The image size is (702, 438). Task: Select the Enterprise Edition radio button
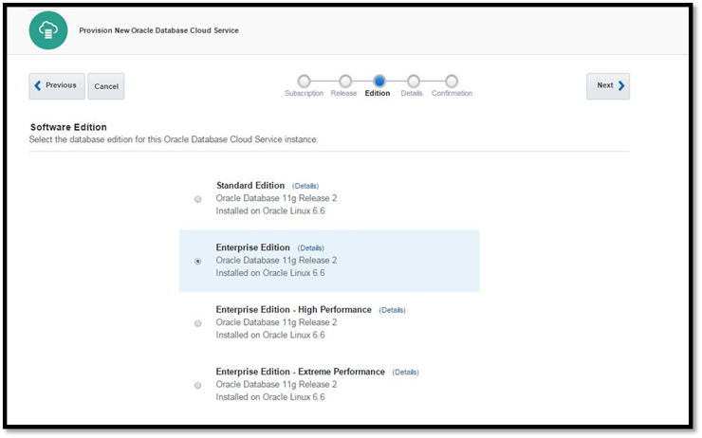197,262
